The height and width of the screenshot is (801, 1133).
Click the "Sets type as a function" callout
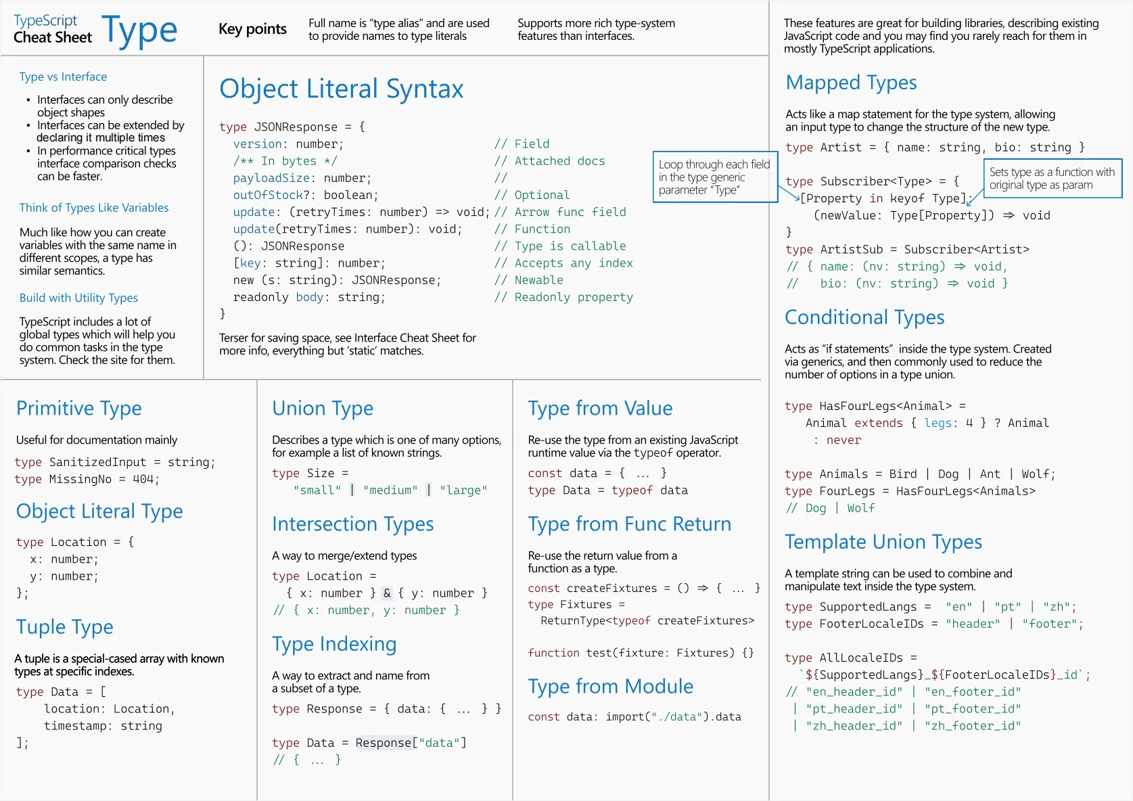(1053, 179)
